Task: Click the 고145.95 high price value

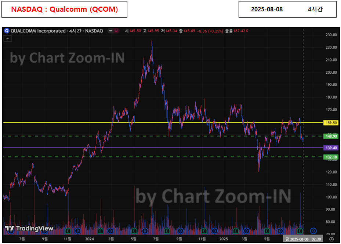Action: 151,31
